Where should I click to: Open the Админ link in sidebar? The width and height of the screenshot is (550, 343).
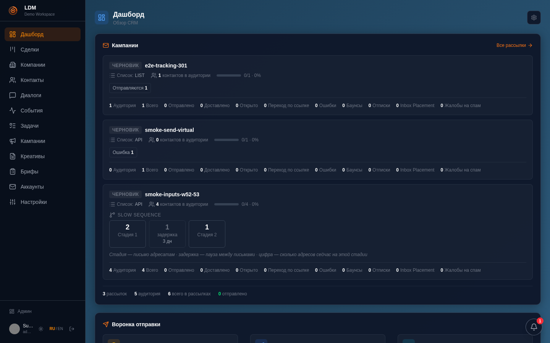(21, 311)
